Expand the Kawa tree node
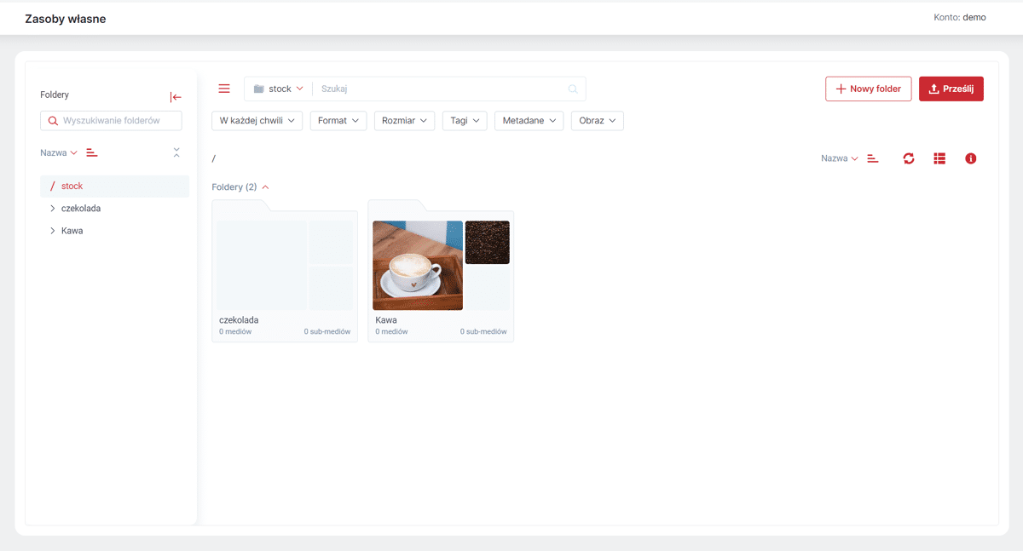The width and height of the screenshot is (1023, 551). pos(53,231)
